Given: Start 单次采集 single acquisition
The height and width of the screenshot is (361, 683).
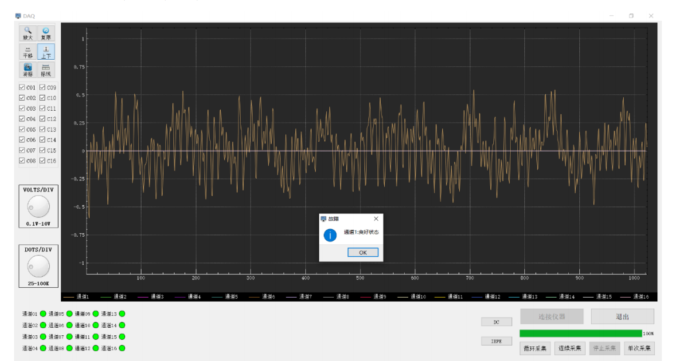Looking at the screenshot, I should 640,348.
